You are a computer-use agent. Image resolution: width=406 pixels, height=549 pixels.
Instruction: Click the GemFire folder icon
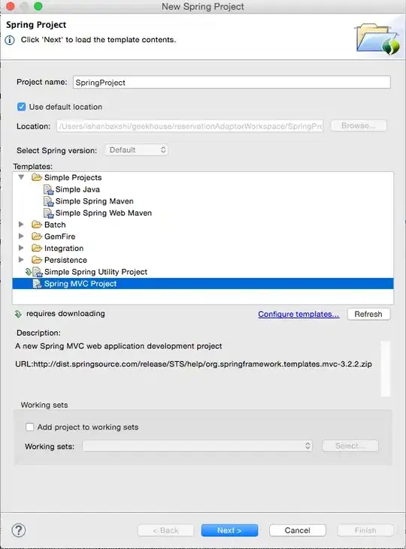[x=37, y=237]
